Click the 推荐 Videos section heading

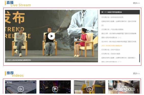coord(14,74)
